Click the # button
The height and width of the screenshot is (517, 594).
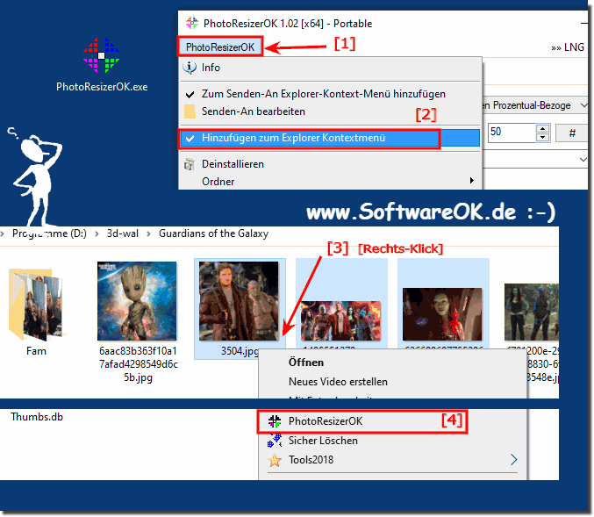(572, 133)
